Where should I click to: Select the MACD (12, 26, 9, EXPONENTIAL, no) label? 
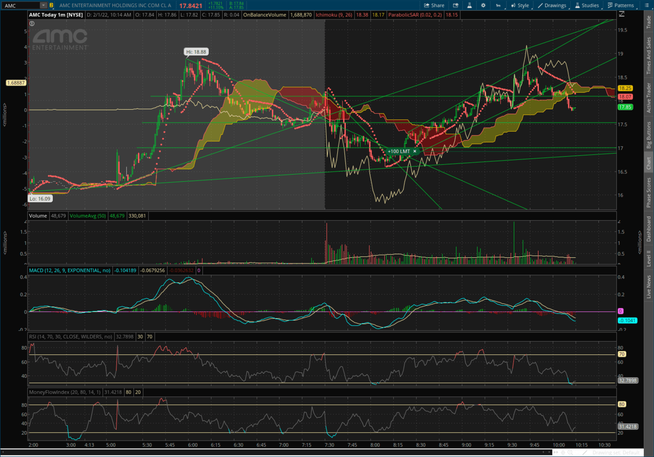point(69,270)
